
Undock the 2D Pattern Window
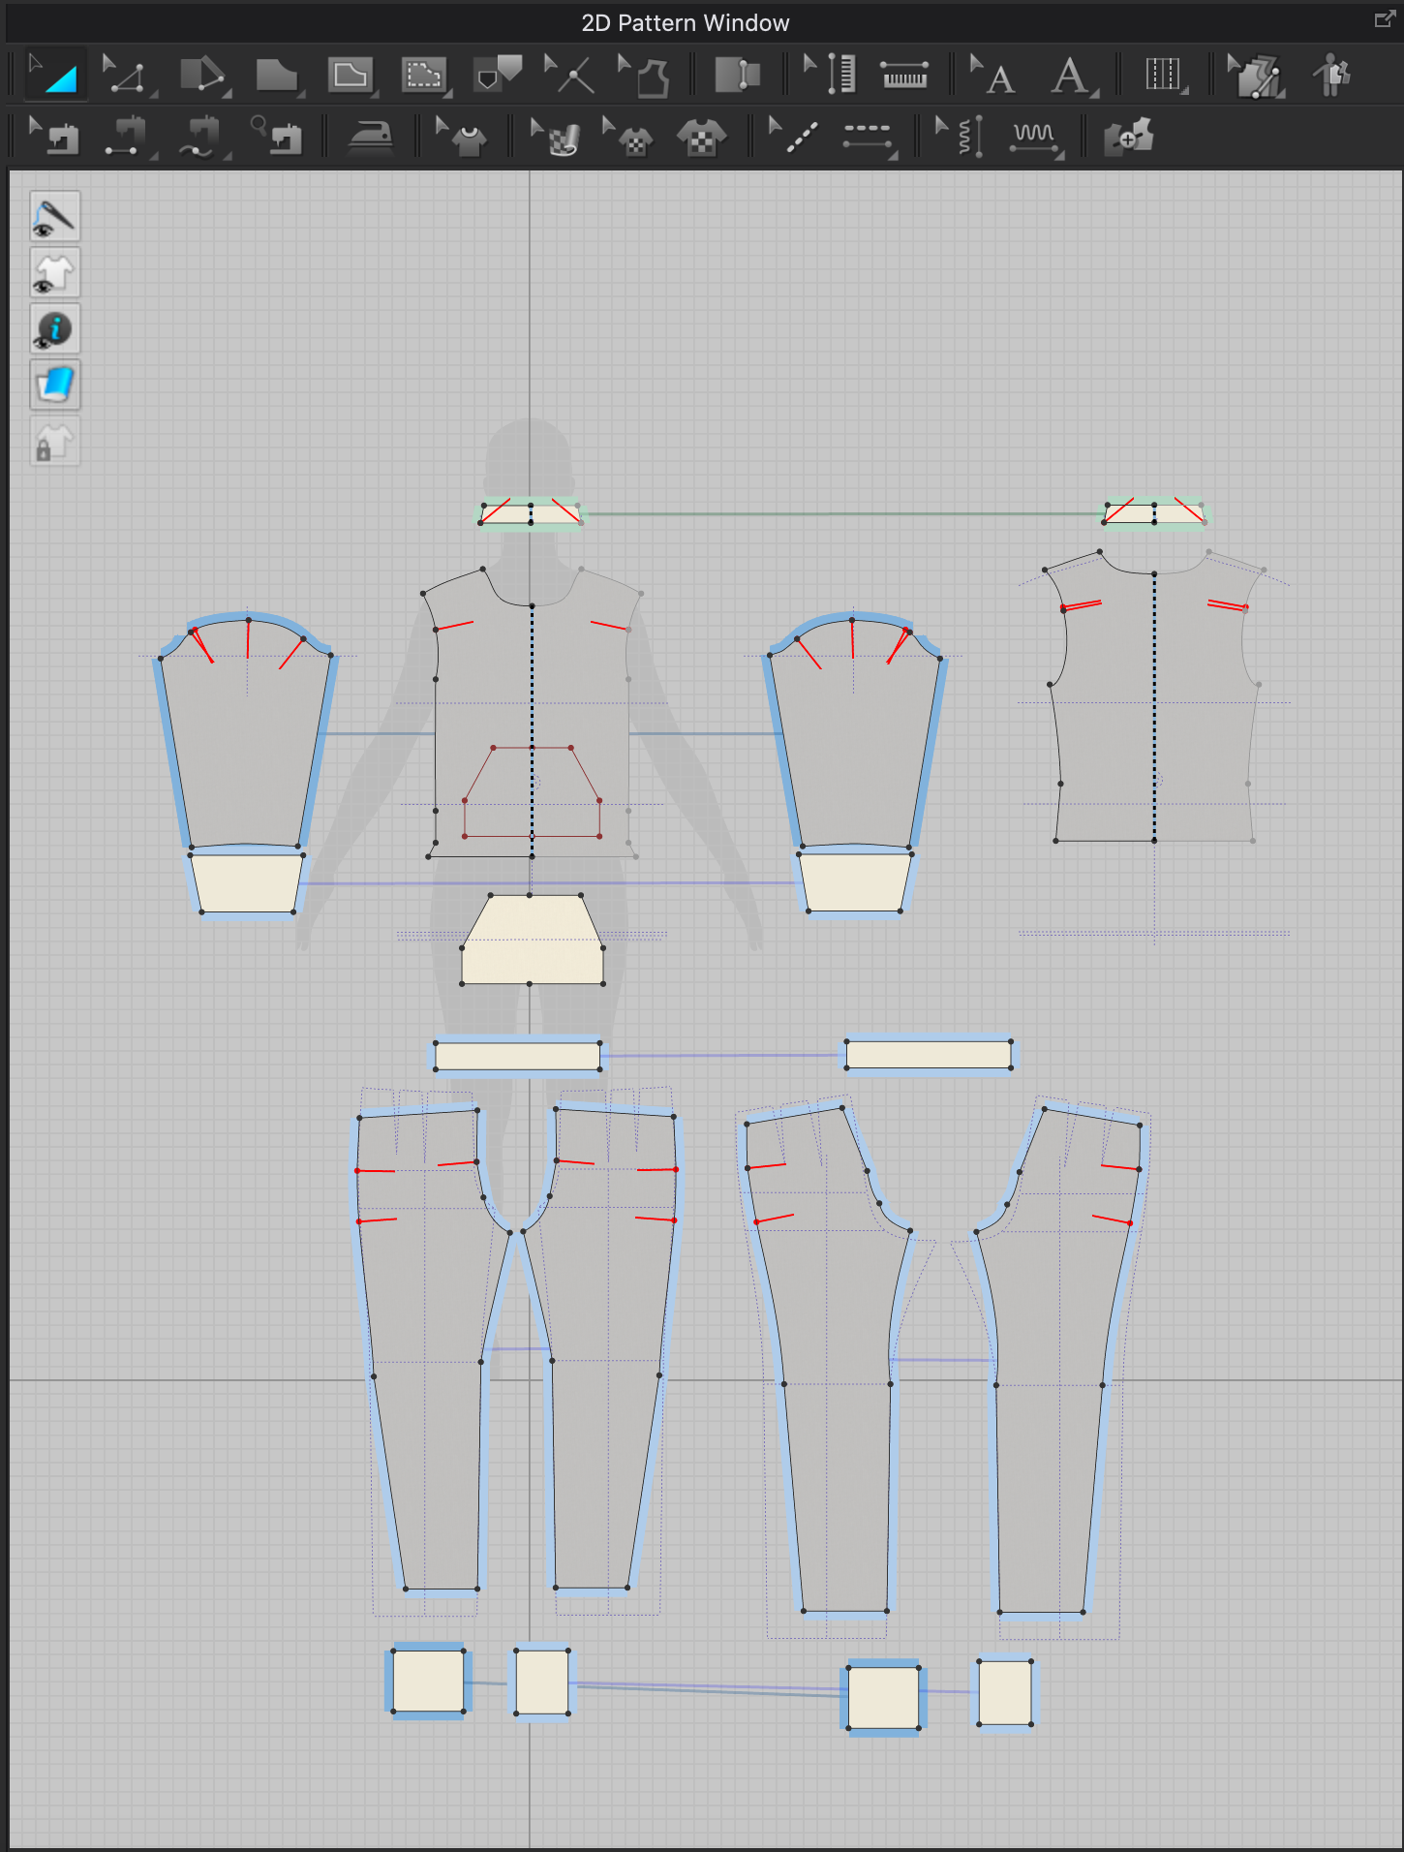click(1385, 18)
